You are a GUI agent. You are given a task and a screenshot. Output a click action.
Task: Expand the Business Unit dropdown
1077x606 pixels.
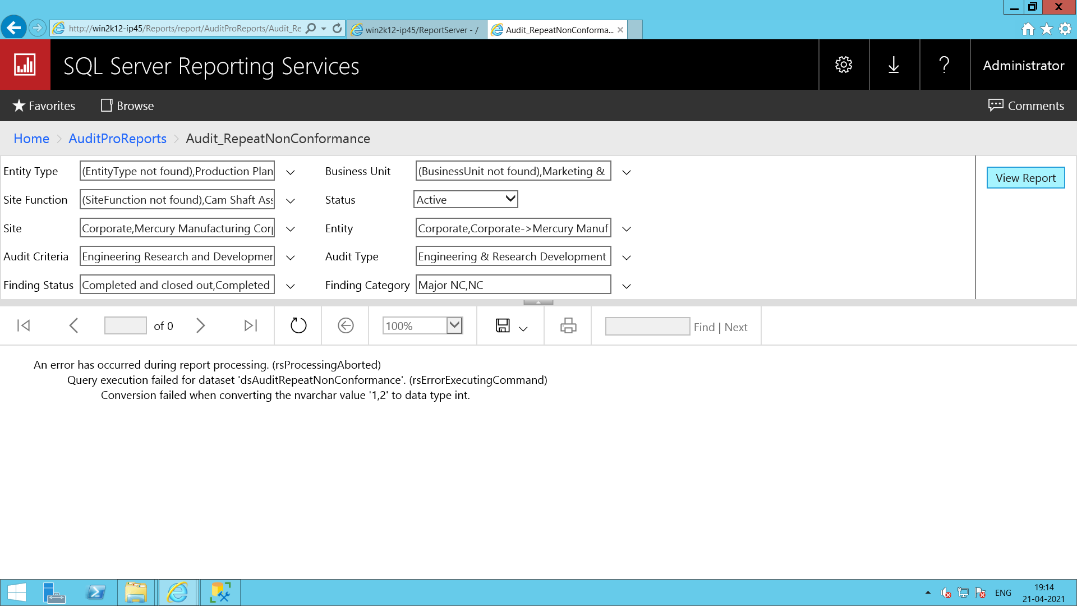tap(627, 172)
